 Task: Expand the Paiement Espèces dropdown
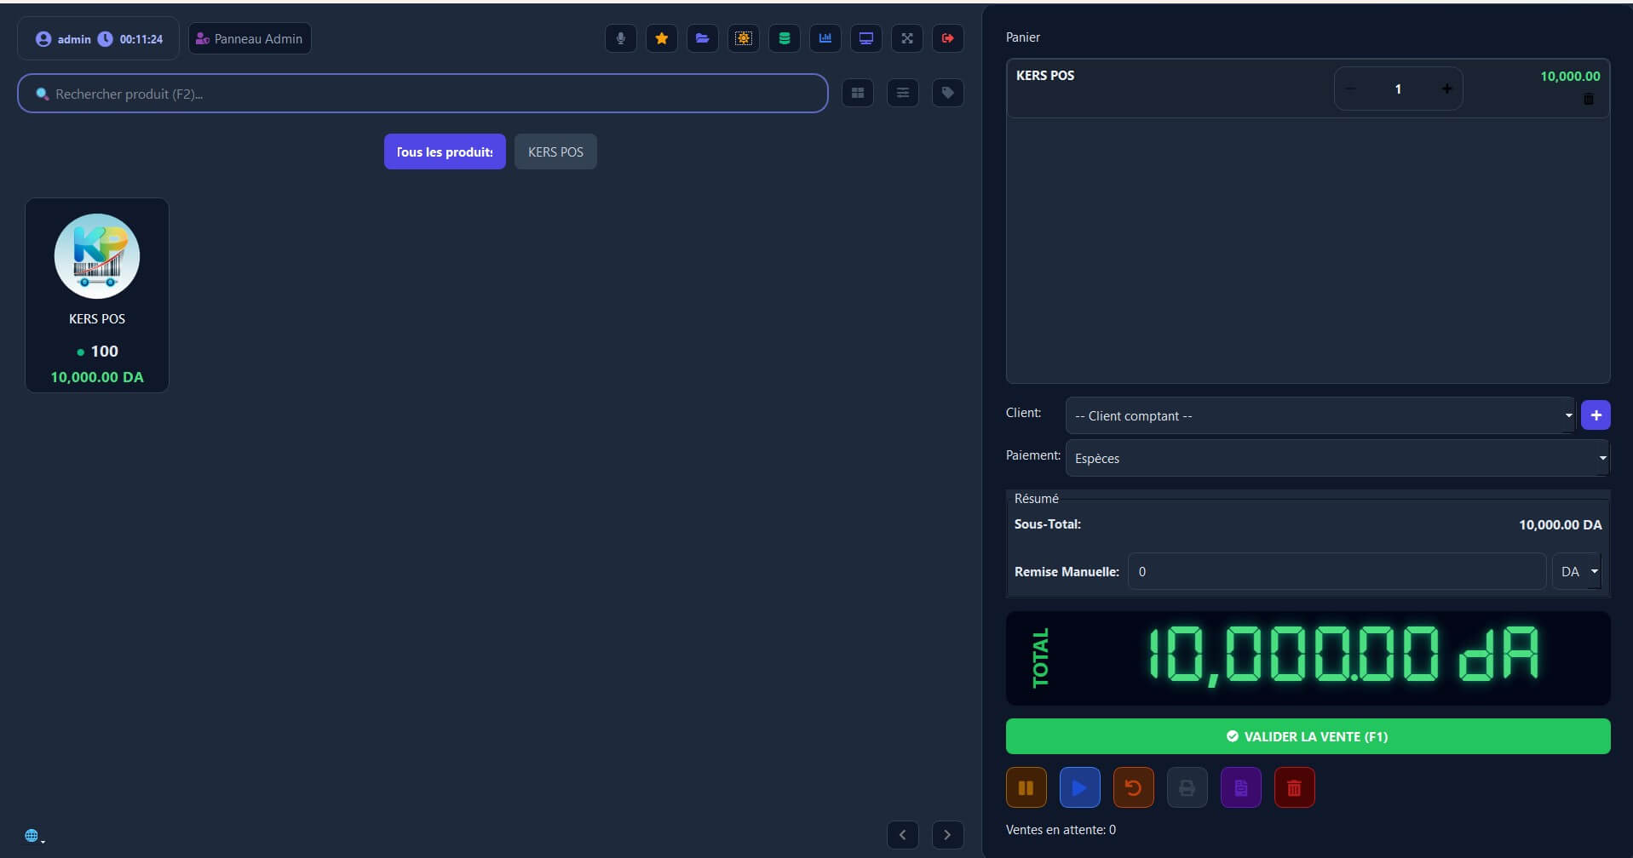click(x=1337, y=458)
